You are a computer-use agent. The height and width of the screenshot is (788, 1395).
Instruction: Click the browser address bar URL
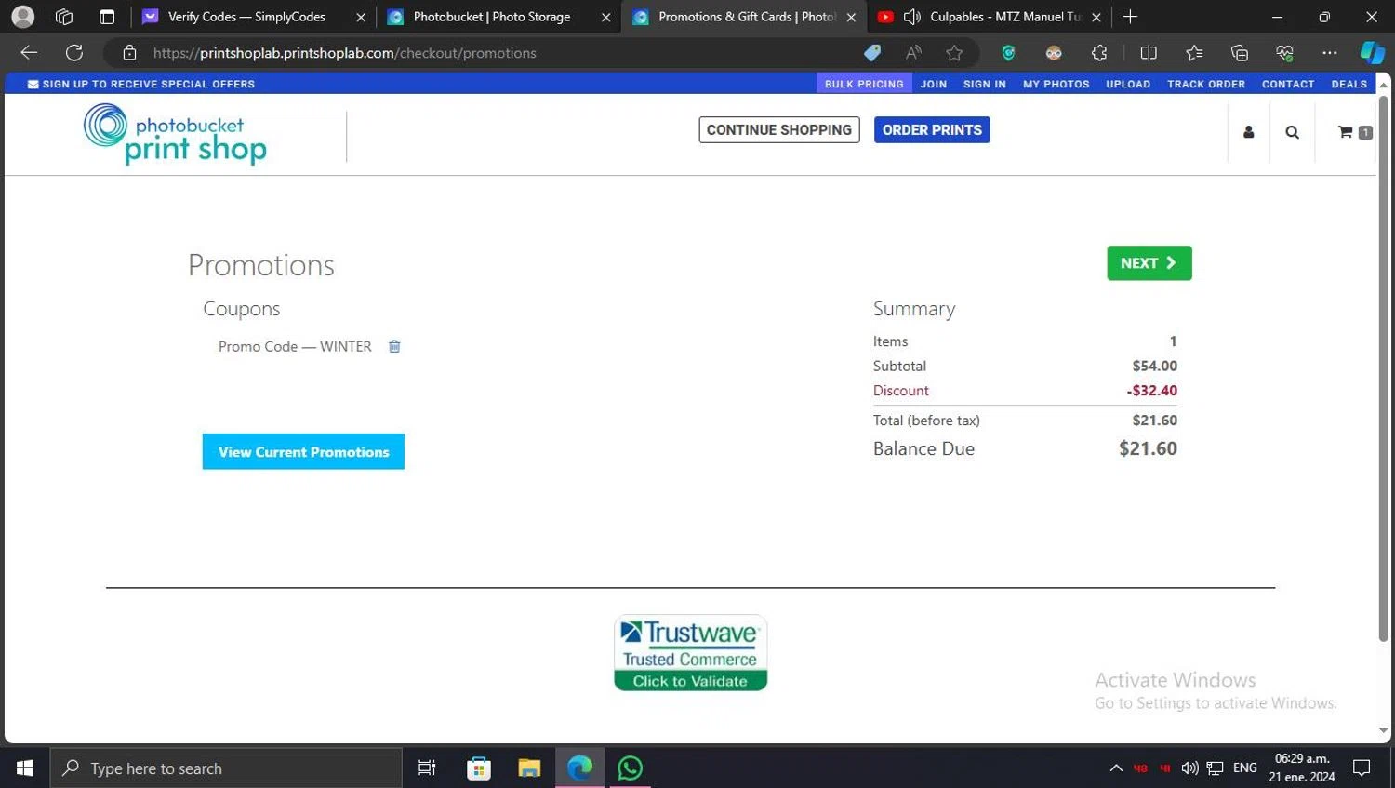click(x=344, y=53)
